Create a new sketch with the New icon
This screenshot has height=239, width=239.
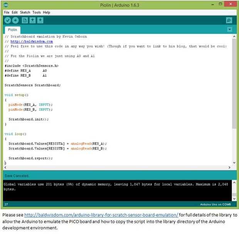coord(25,20)
